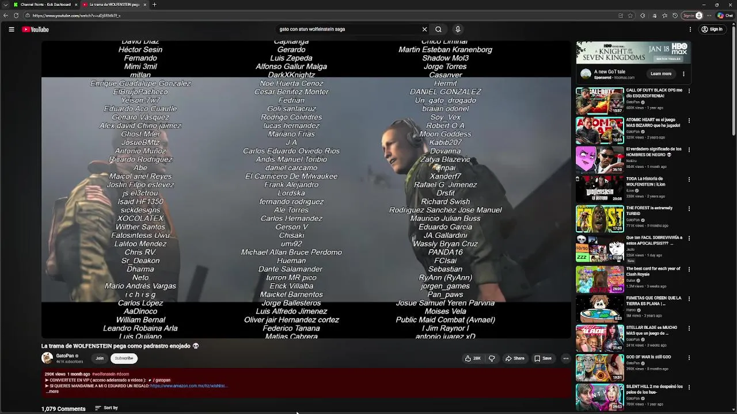The height and width of the screenshot is (414, 737).
Task: Click the YouTube Sign in button
Action: pos(712,29)
